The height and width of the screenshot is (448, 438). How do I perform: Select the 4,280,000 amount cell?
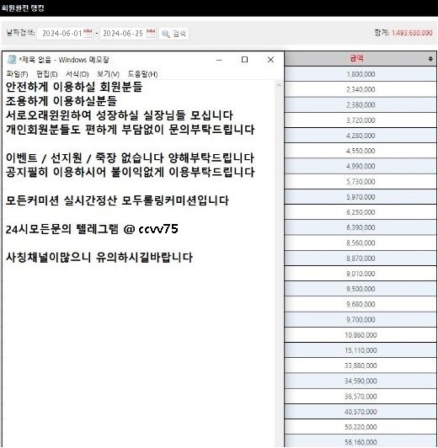pos(361,136)
